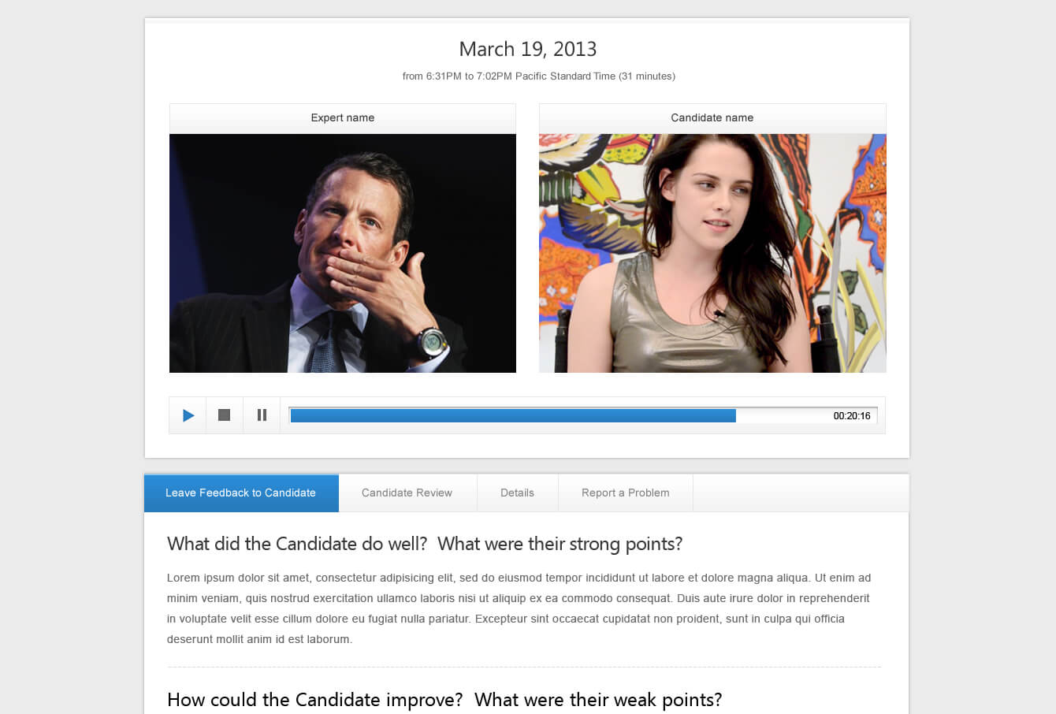Image resolution: width=1056 pixels, height=714 pixels.
Task: Open the Details tab
Action: click(x=518, y=493)
